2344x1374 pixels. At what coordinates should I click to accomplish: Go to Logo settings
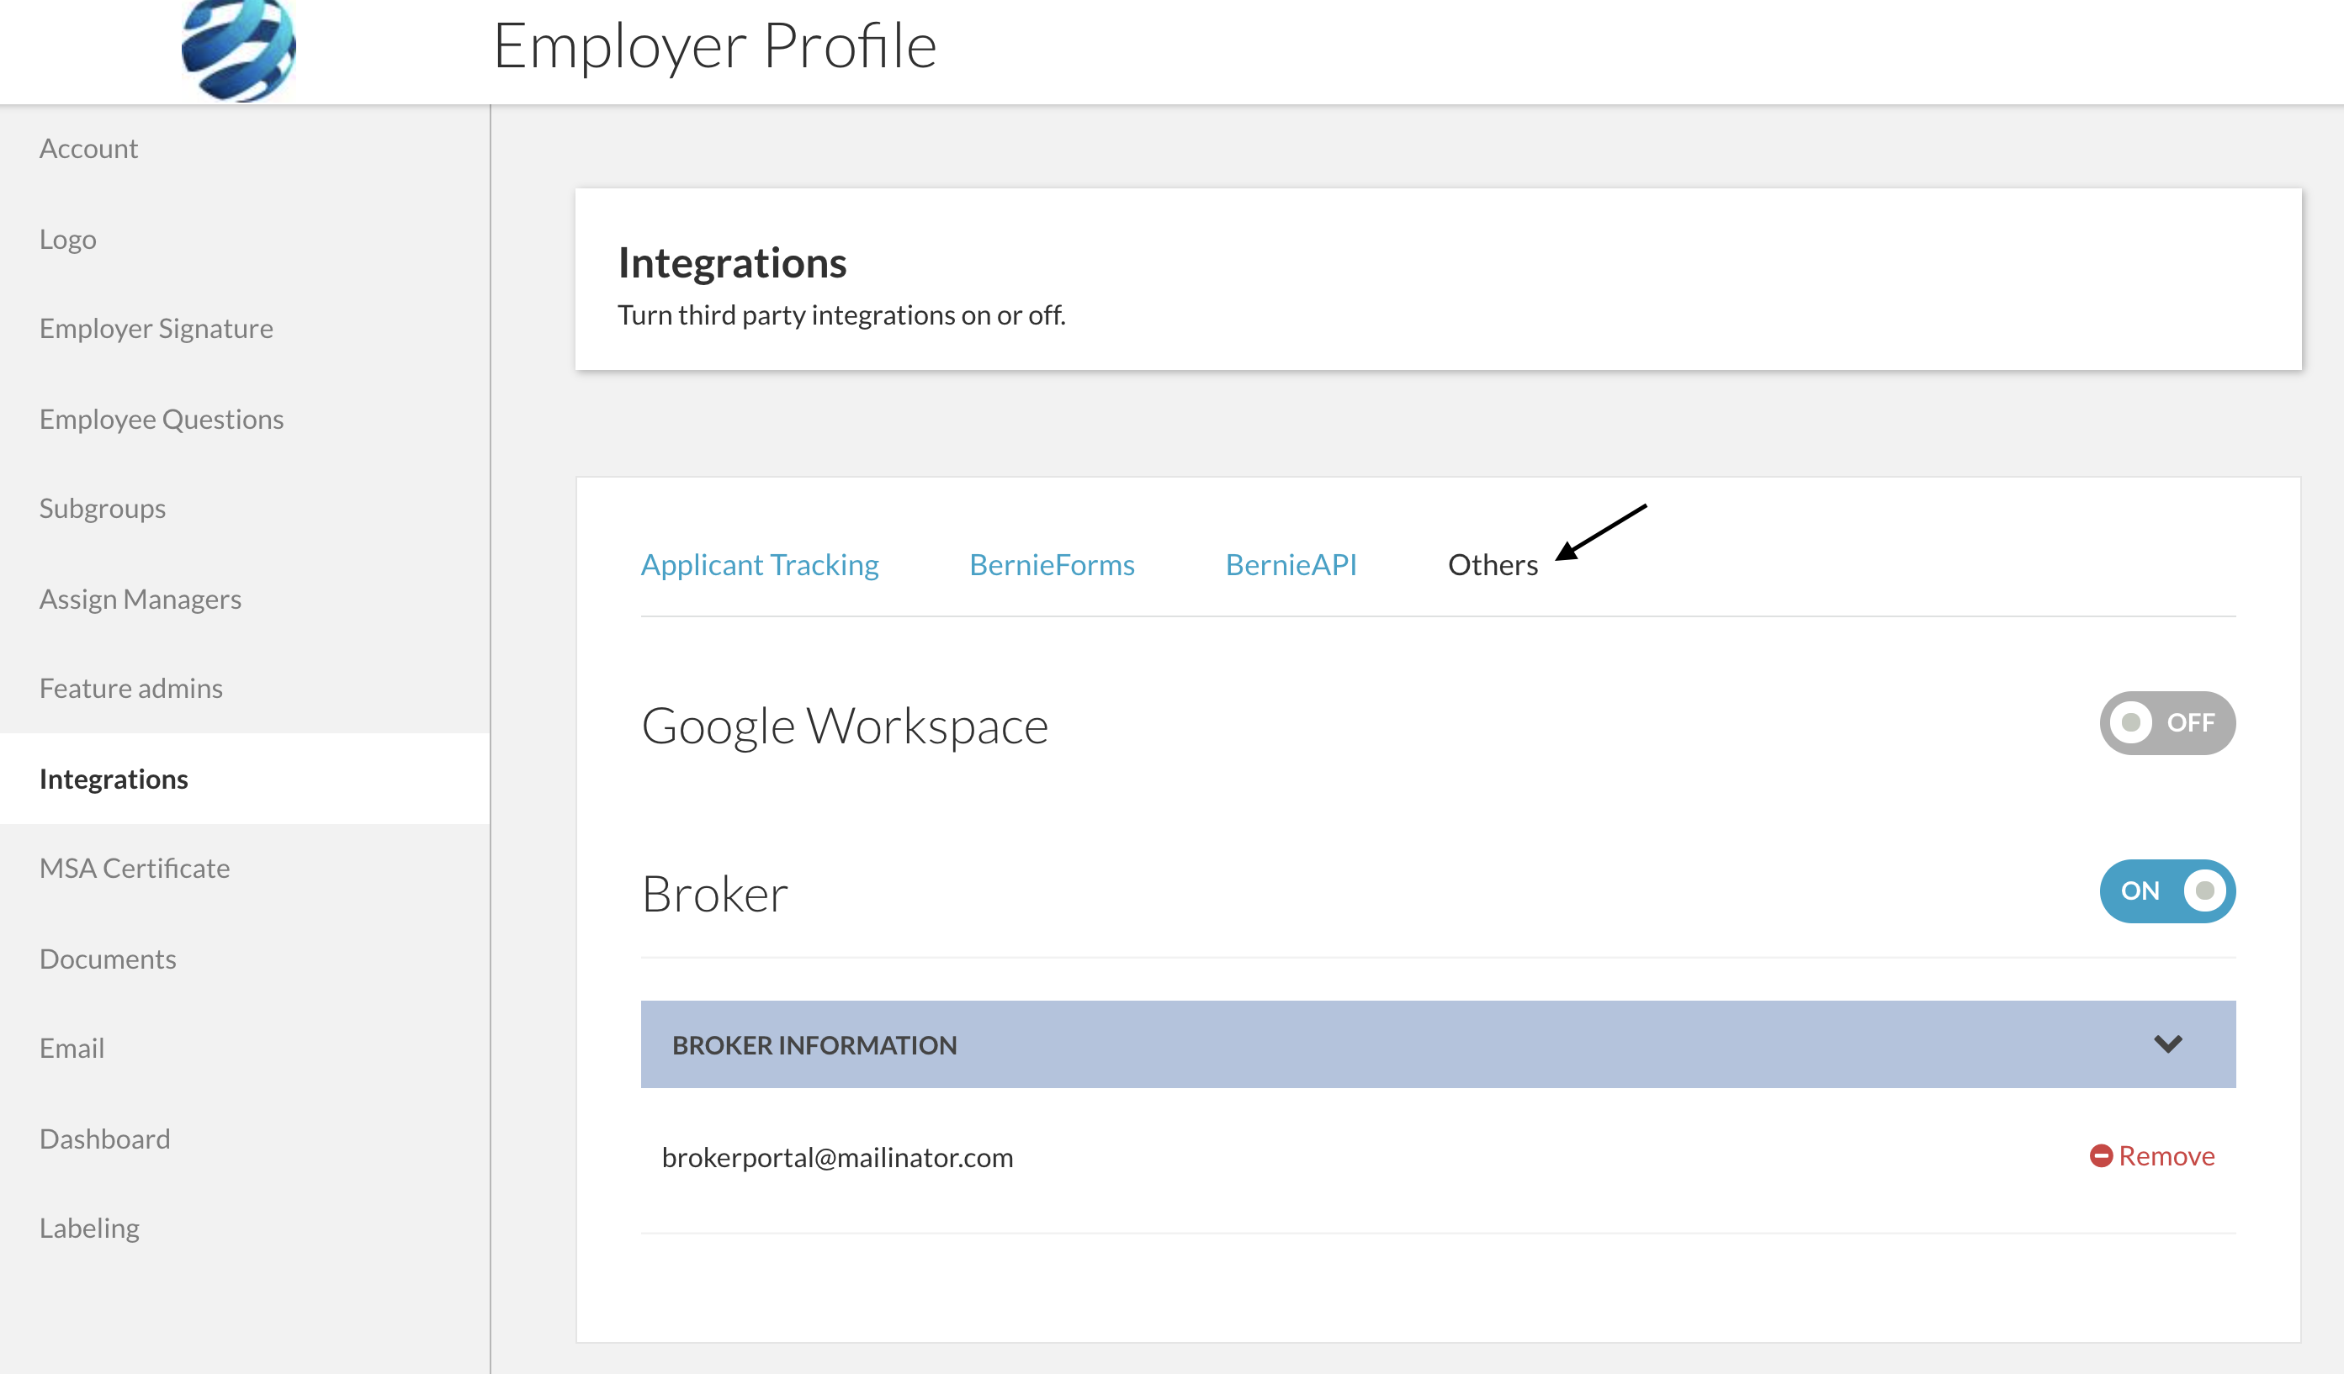tap(68, 239)
